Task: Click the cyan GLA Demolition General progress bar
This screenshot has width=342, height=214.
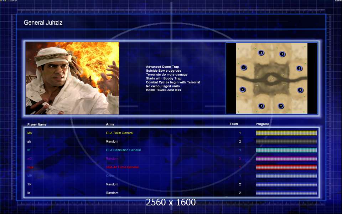Action: [x=286, y=150]
